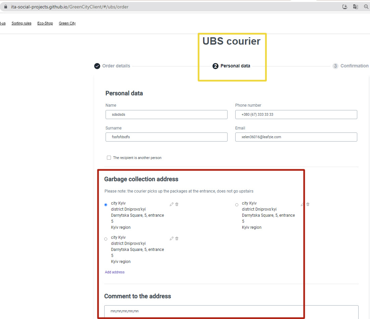Viewport: 370px width, 319px height.
Task: Open the Eco-Shop page
Action: point(45,23)
